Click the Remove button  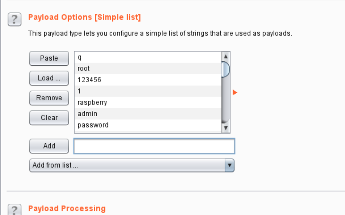49,98
